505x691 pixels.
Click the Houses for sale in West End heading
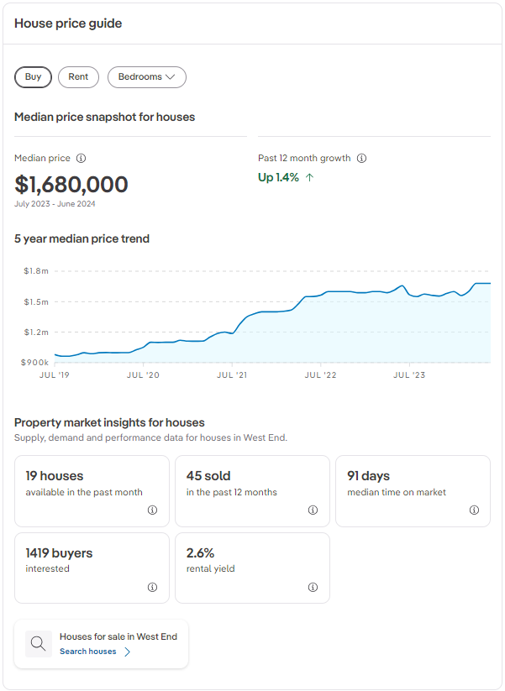(x=118, y=636)
